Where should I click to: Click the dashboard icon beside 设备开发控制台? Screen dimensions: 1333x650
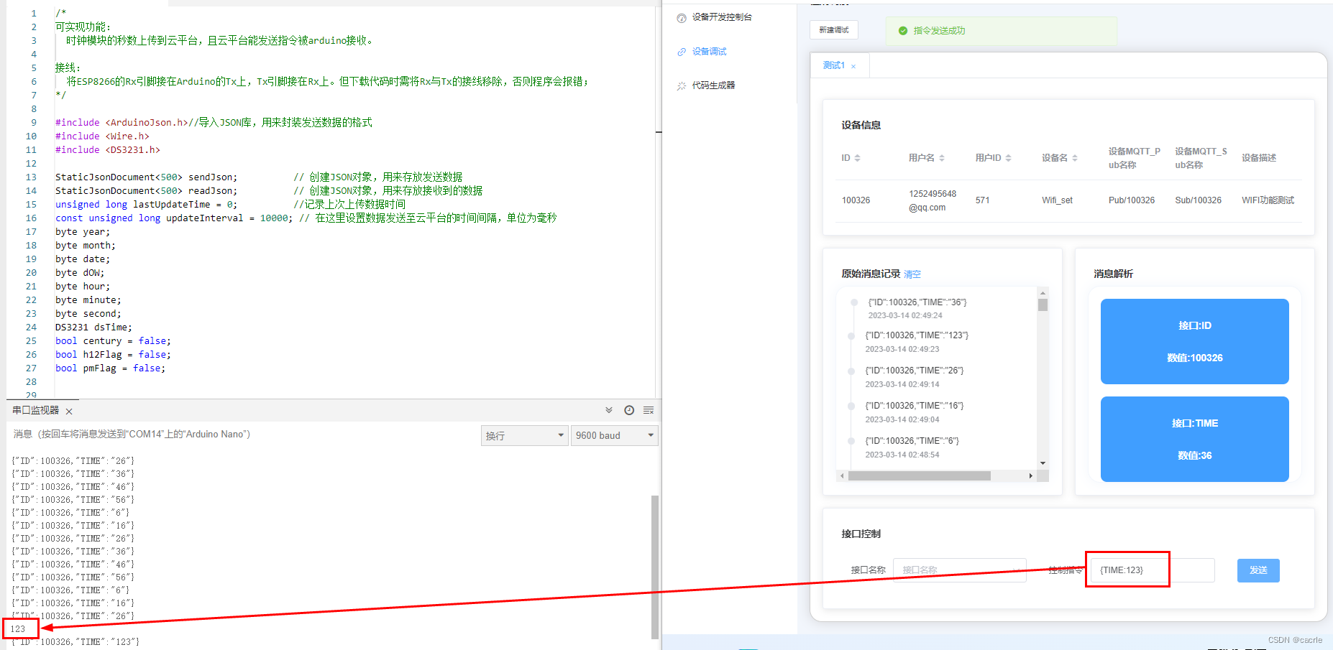(x=682, y=18)
